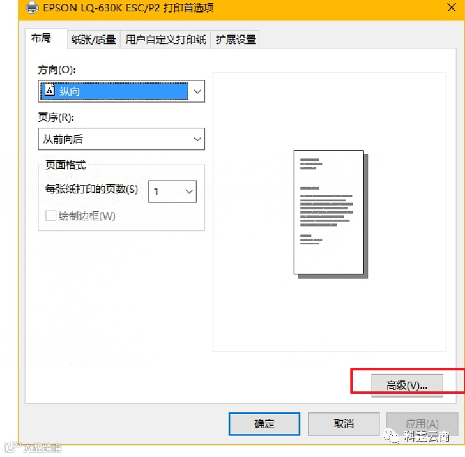Click the 页序(R): label
Viewport: 465px width, 457px height.
(x=56, y=117)
